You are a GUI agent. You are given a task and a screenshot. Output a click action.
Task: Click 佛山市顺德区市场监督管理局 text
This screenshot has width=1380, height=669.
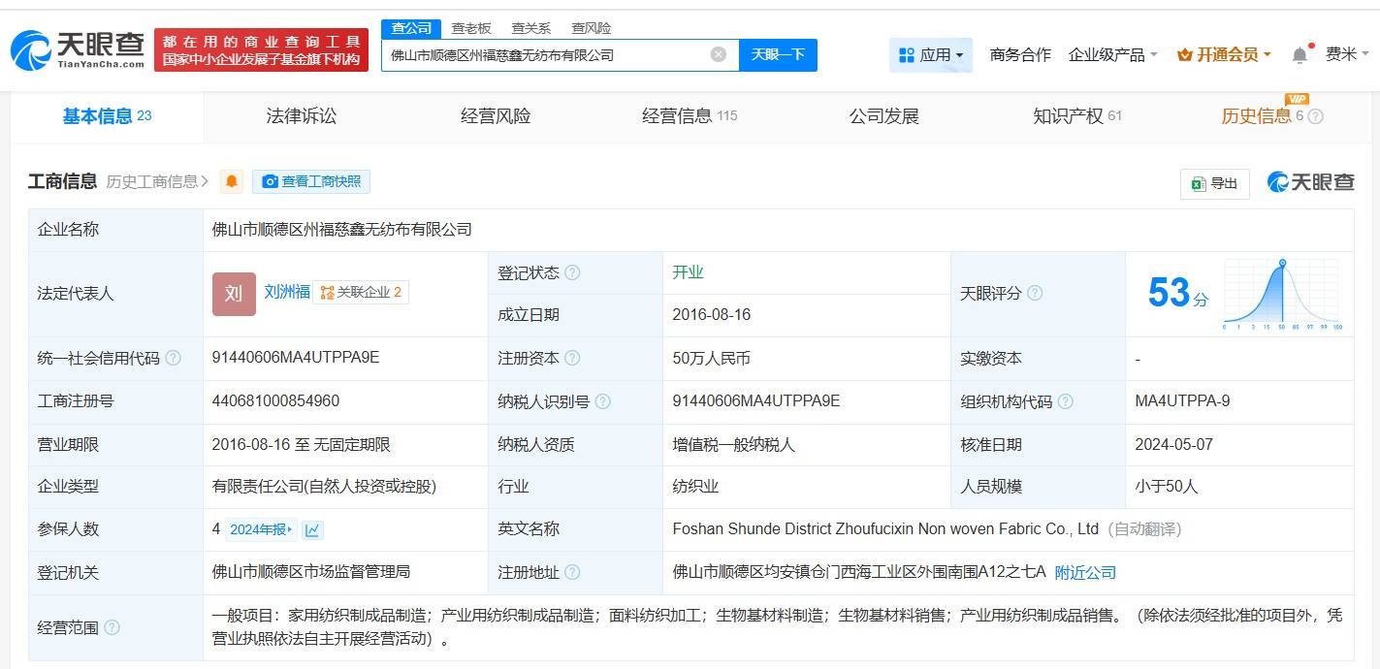(311, 572)
